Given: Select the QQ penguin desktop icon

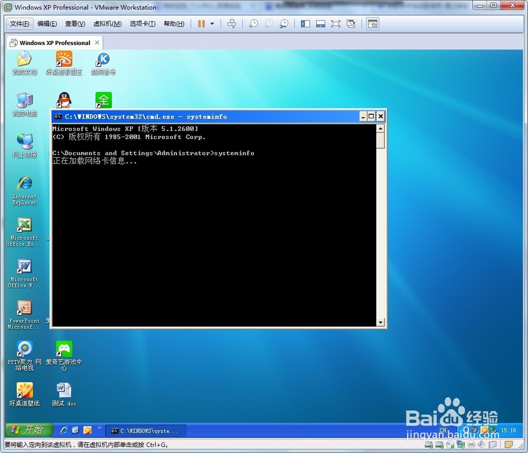Looking at the screenshot, I should [x=64, y=100].
